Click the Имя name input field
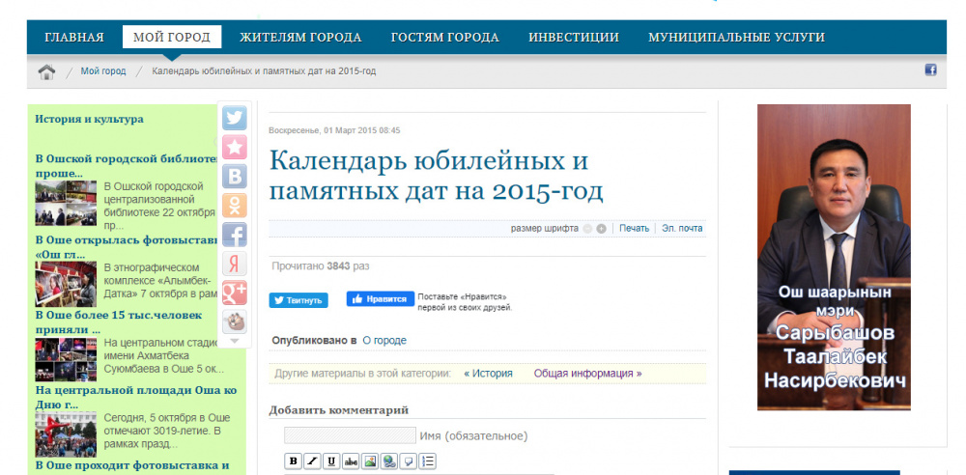The image size is (966, 475). [x=350, y=435]
